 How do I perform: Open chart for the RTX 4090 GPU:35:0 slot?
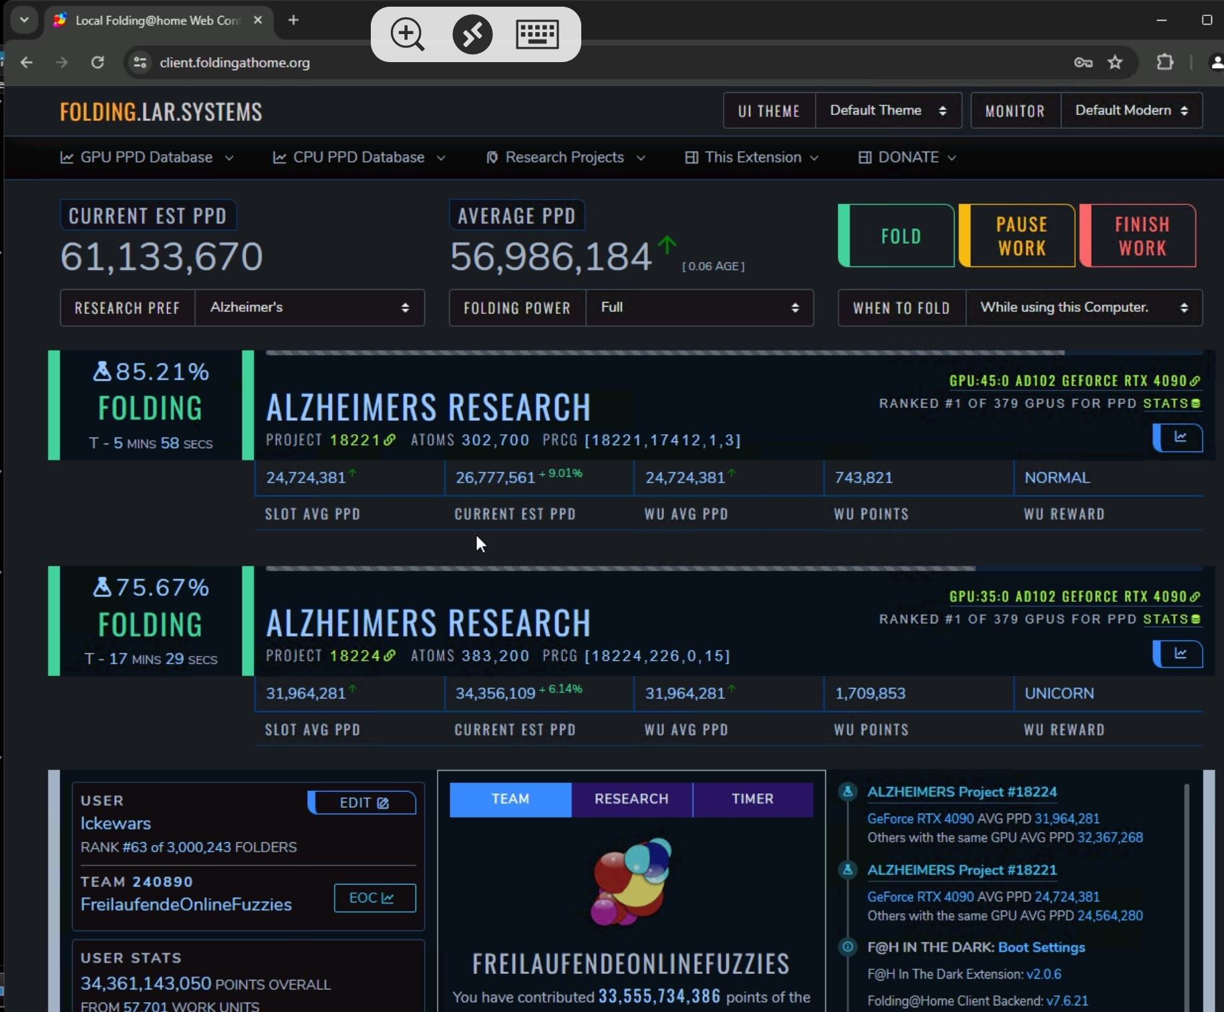[x=1179, y=653]
